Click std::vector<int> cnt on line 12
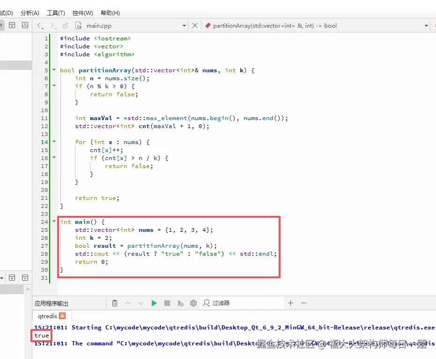The image size is (436, 359). pyautogui.click(x=142, y=126)
